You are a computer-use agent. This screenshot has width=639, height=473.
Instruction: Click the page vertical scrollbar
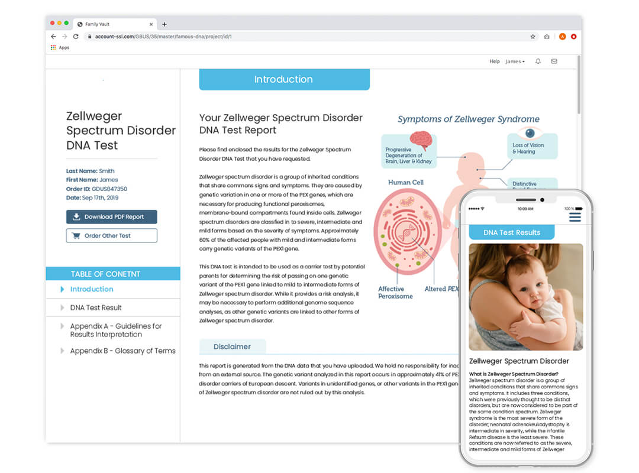(x=579, y=86)
